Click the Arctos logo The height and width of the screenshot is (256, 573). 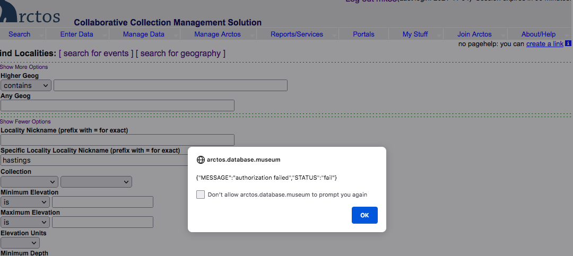[x=30, y=13]
